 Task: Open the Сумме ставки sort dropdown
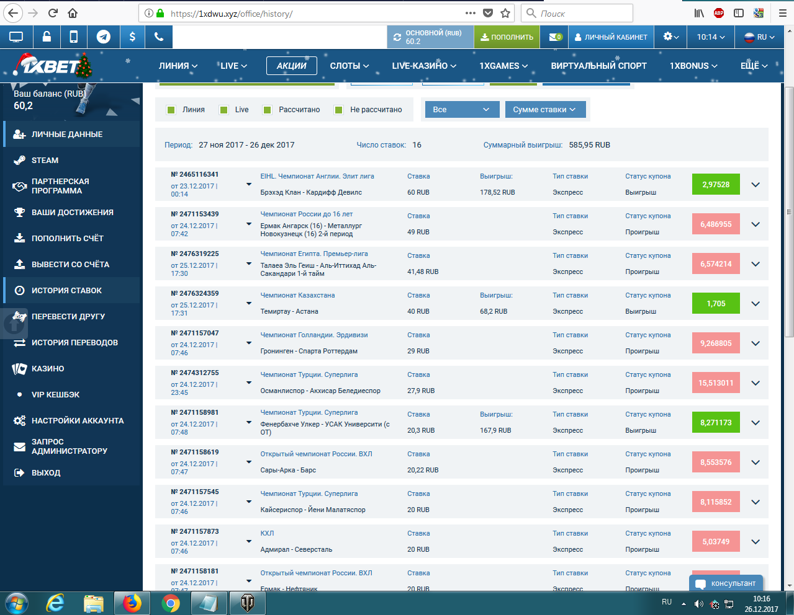point(544,110)
